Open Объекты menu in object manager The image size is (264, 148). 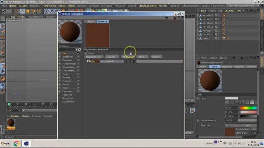pos(229,11)
